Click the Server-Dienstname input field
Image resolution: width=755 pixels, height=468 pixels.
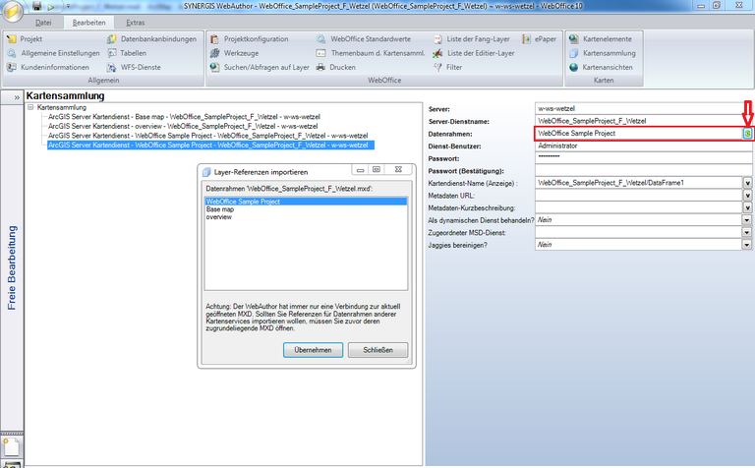tap(643, 121)
